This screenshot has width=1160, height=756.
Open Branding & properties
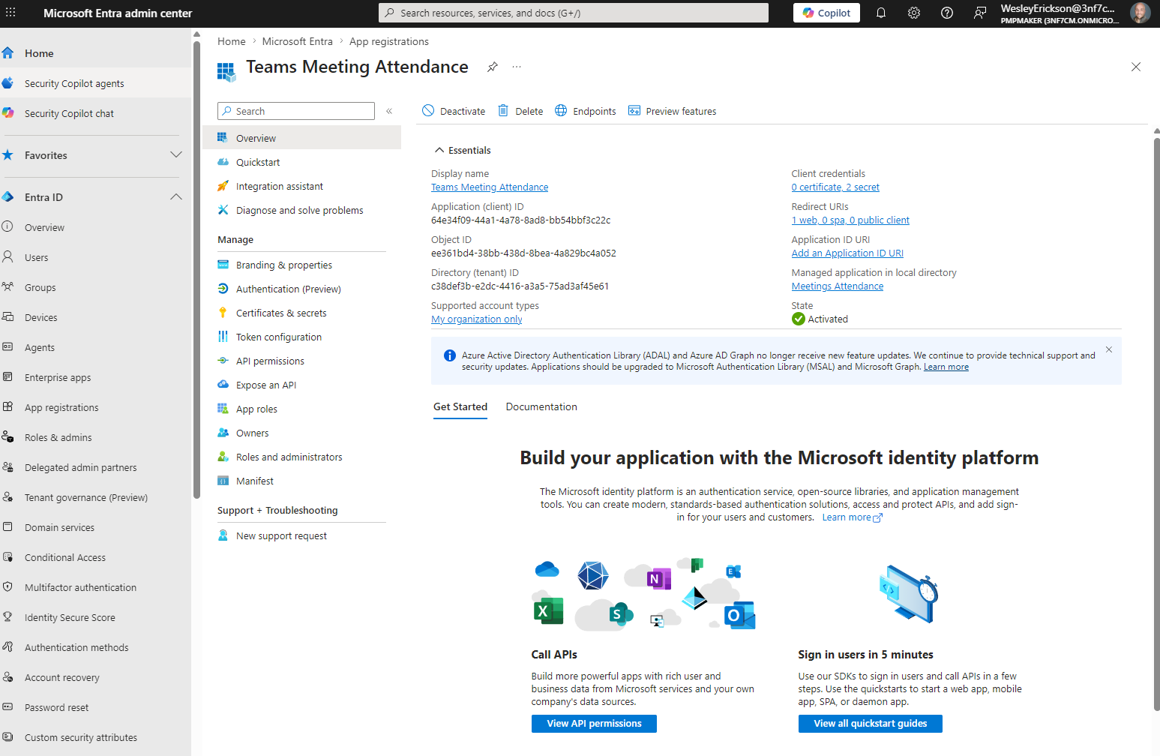(x=301, y=265)
